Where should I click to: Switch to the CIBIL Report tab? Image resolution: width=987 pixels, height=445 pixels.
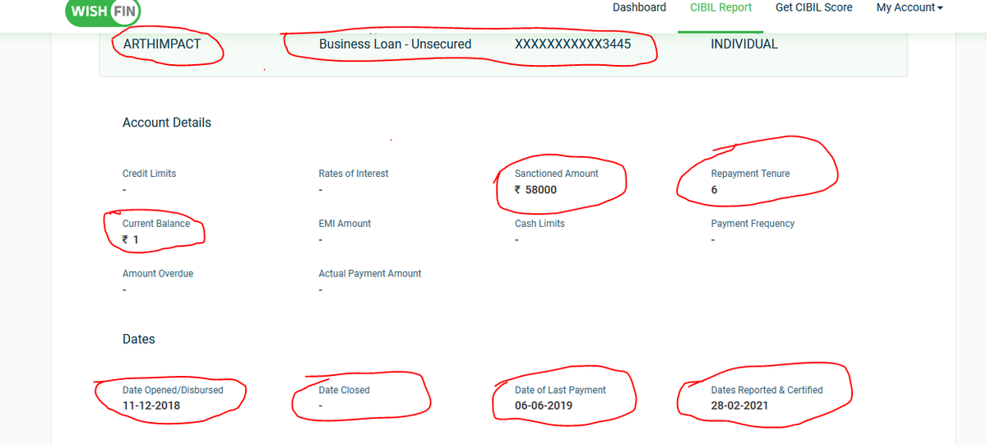pyautogui.click(x=721, y=7)
